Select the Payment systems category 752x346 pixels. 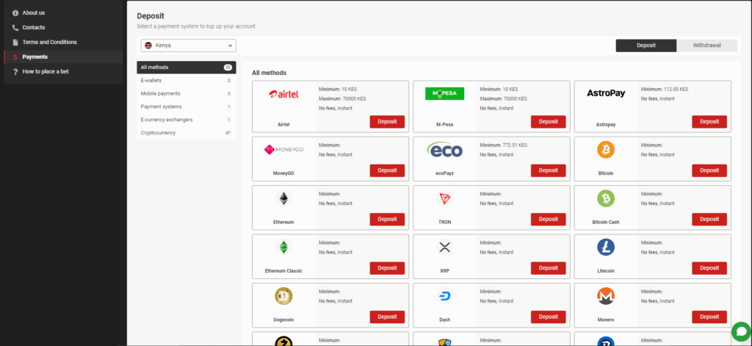186,107
